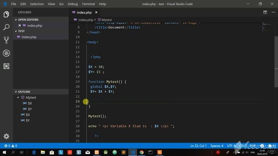Viewport: 278px width, 156px height.
Task: Select the index.php editor tab
Action: click(84, 13)
